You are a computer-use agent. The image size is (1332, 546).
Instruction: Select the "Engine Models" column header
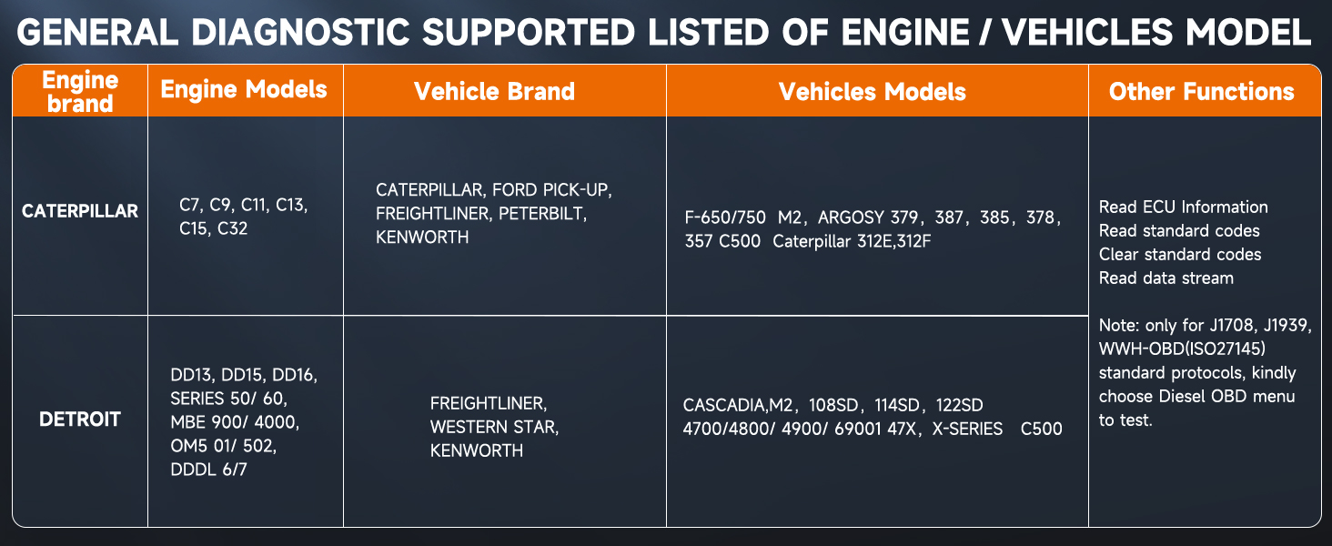(x=244, y=90)
